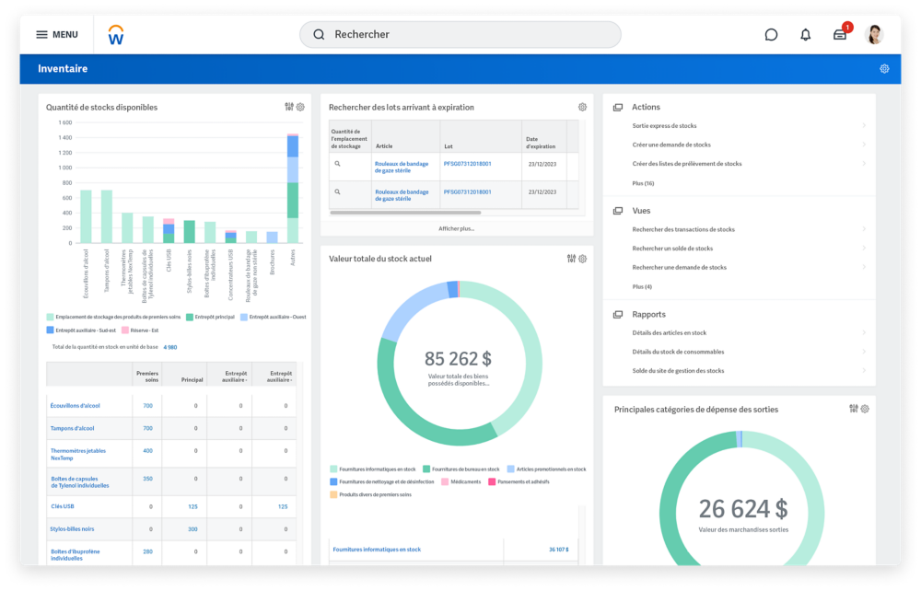
Task: Open gear settings for Valeur totale du stock actuel
Action: point(582,259)
